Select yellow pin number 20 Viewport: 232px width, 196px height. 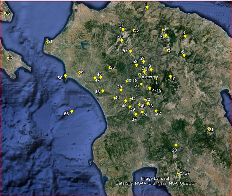point(145,100)
